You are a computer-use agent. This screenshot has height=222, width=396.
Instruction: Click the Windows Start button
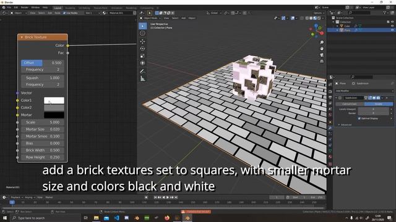[x=5, y=218]
